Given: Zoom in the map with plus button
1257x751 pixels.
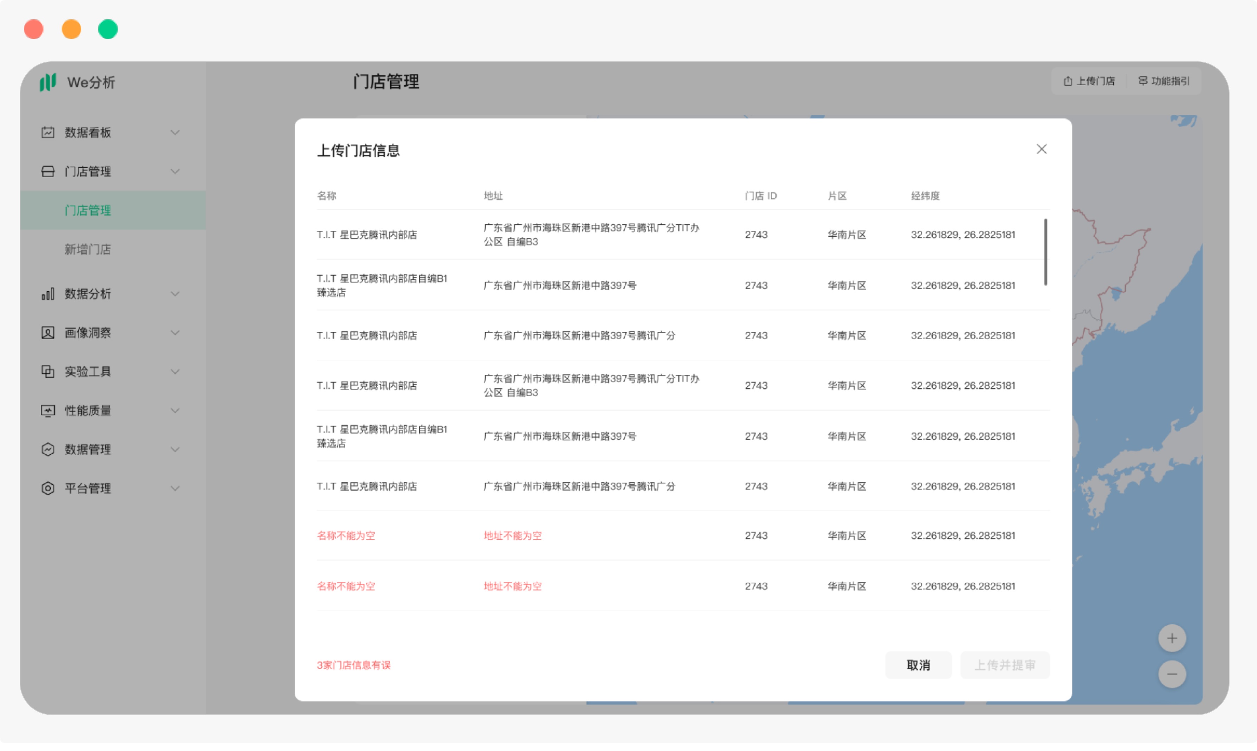Looking at the screenshot, I should pyautogui.click(x=1172, y=639).
